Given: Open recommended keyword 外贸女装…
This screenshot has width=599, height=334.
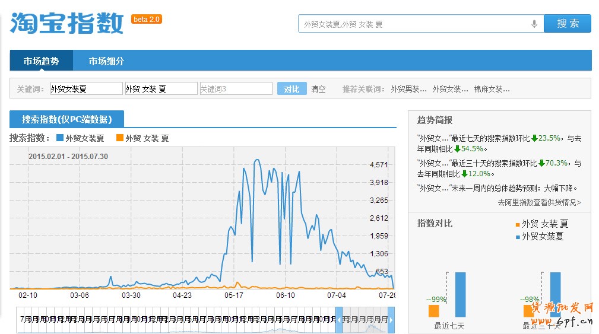Looking at the screenshot, I should [450, 89].
